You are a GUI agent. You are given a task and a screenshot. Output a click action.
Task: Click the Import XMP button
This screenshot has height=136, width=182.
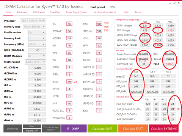point(32,131)
